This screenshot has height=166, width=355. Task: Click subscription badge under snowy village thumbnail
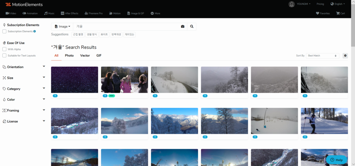click(55, 137)
